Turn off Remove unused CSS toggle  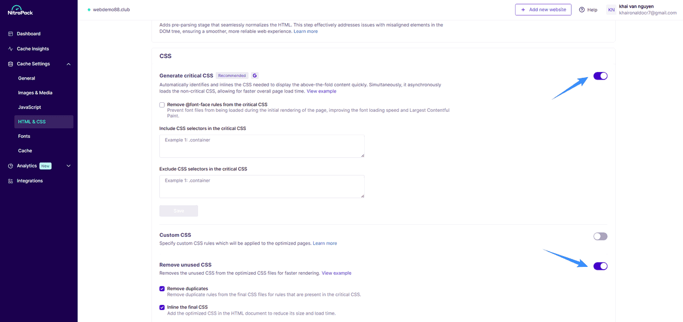(x=600, y=266)
